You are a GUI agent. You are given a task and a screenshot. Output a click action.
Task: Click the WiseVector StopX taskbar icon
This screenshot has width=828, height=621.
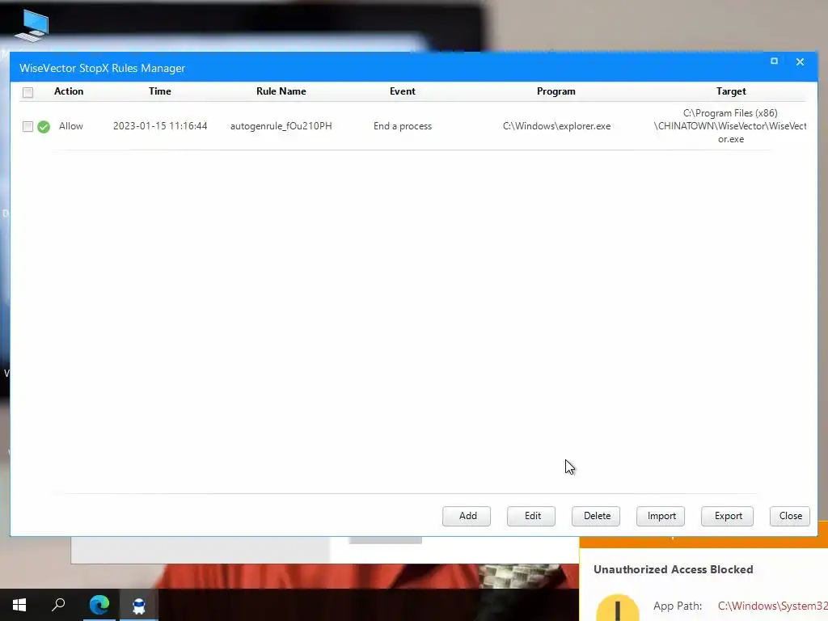click(x=139, y=606)
